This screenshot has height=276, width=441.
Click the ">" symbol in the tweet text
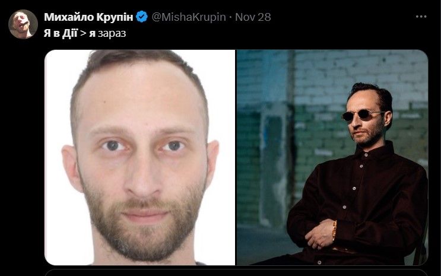click(x=83, y=34)
